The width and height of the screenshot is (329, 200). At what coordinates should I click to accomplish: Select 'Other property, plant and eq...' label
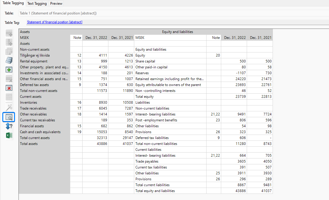(44, 67)
